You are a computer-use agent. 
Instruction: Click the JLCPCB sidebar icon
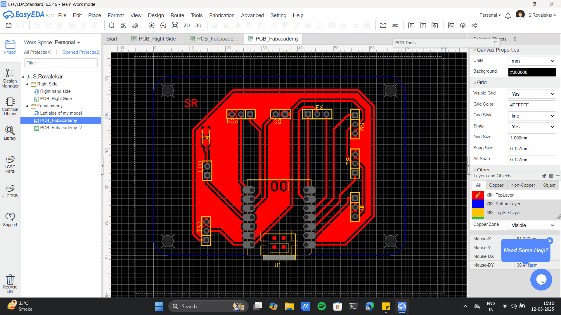(10, 191)
